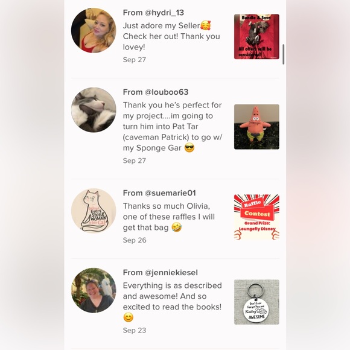Viewport: 350px width, 350px height.
Task: Select the caveman Patrick comment text
Action: [173, 126]
